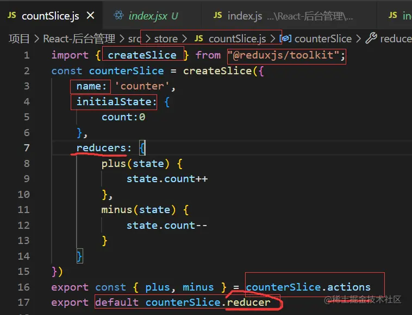Click breadcrumb item 项目
Image resolution: width=412 pixels, height=315 pixels.
click(x=19, y=39)
